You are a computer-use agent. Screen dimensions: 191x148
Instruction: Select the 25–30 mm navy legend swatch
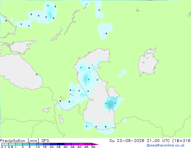tap(61, 144)
